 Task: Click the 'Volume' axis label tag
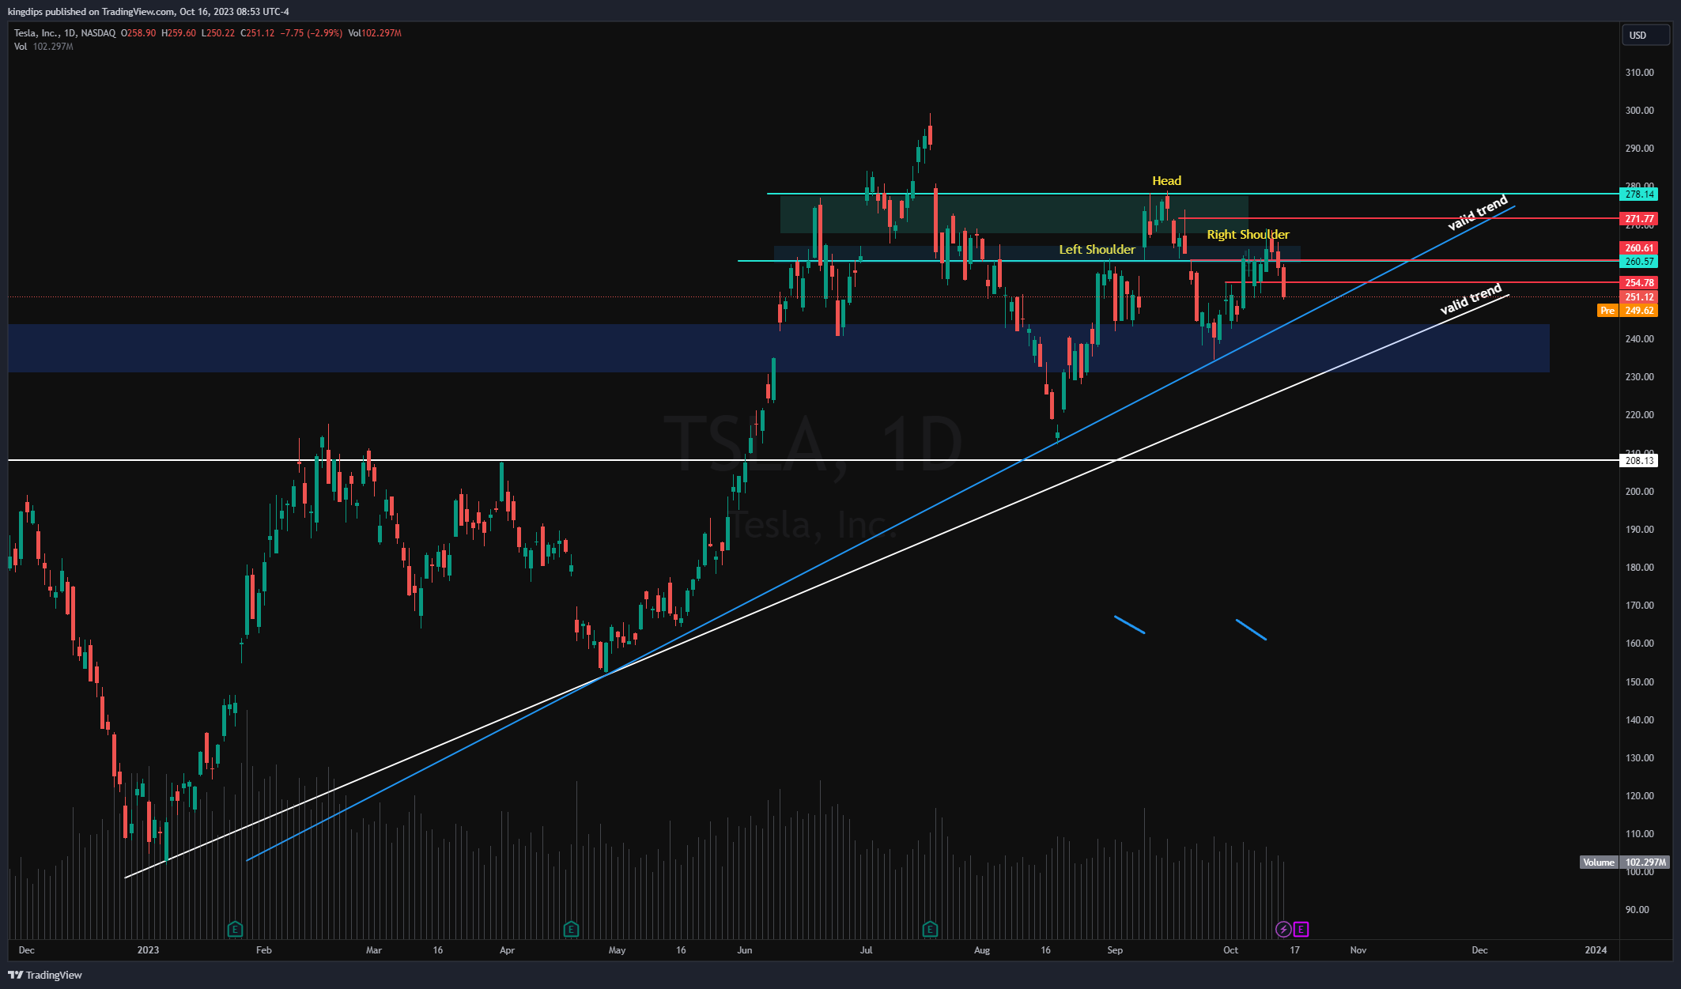pos(1598,863)
